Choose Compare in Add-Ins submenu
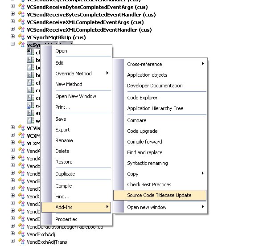The height and width of the screenshot is (246, 263). 160,120
